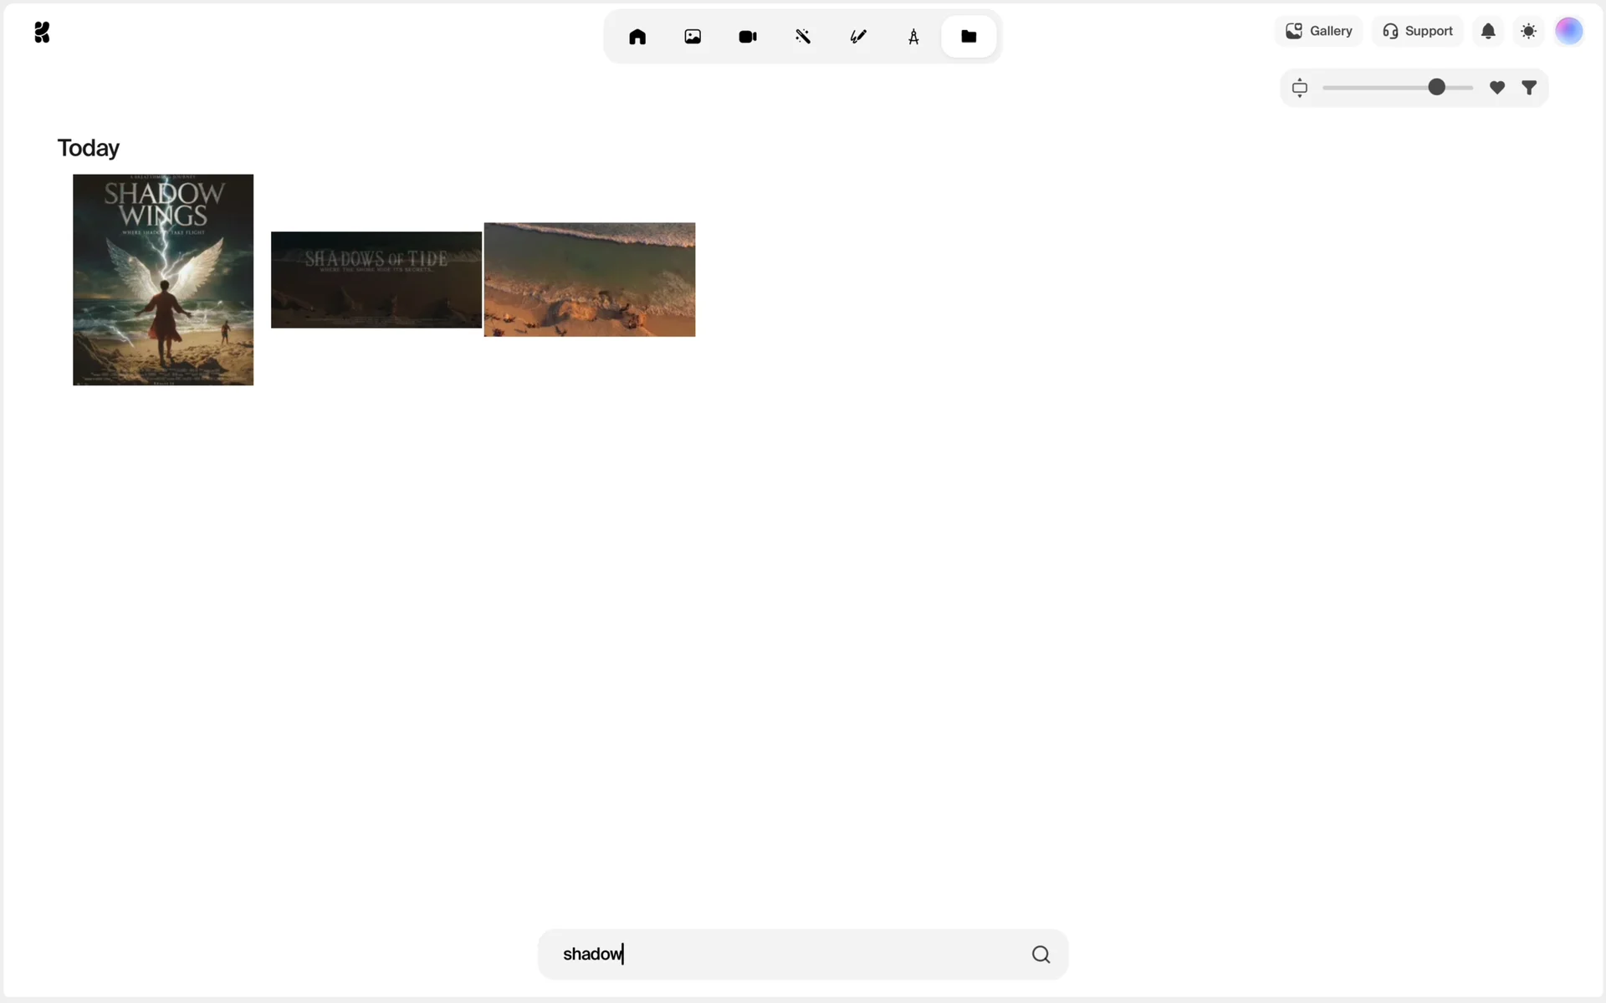Screen dimensions: 1606x1003
Task: Open the filter funnel dropdown
Action: pyautogui.click(x=1529, y=88)
